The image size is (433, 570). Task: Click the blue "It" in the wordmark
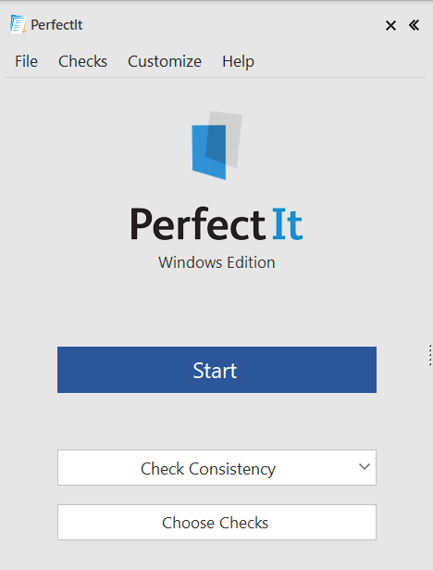[x=288, y=224]
